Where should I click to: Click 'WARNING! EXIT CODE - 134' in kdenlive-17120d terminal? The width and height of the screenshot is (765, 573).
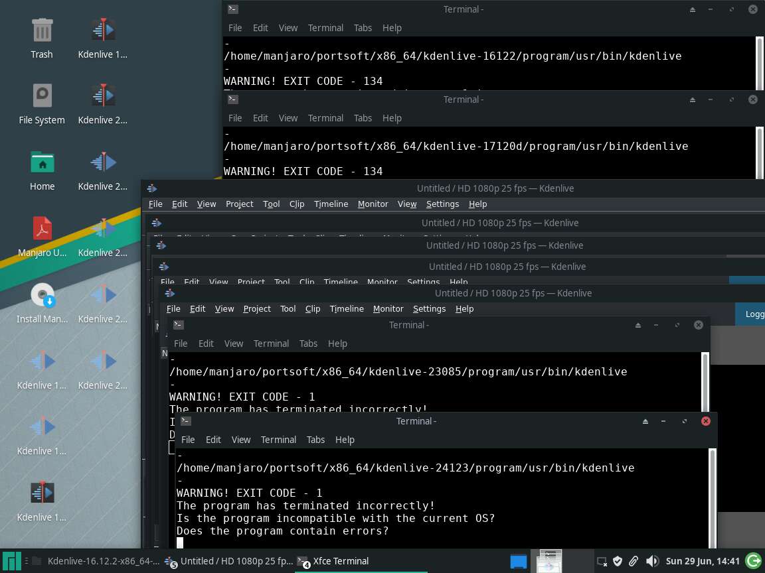pos(303,172)
